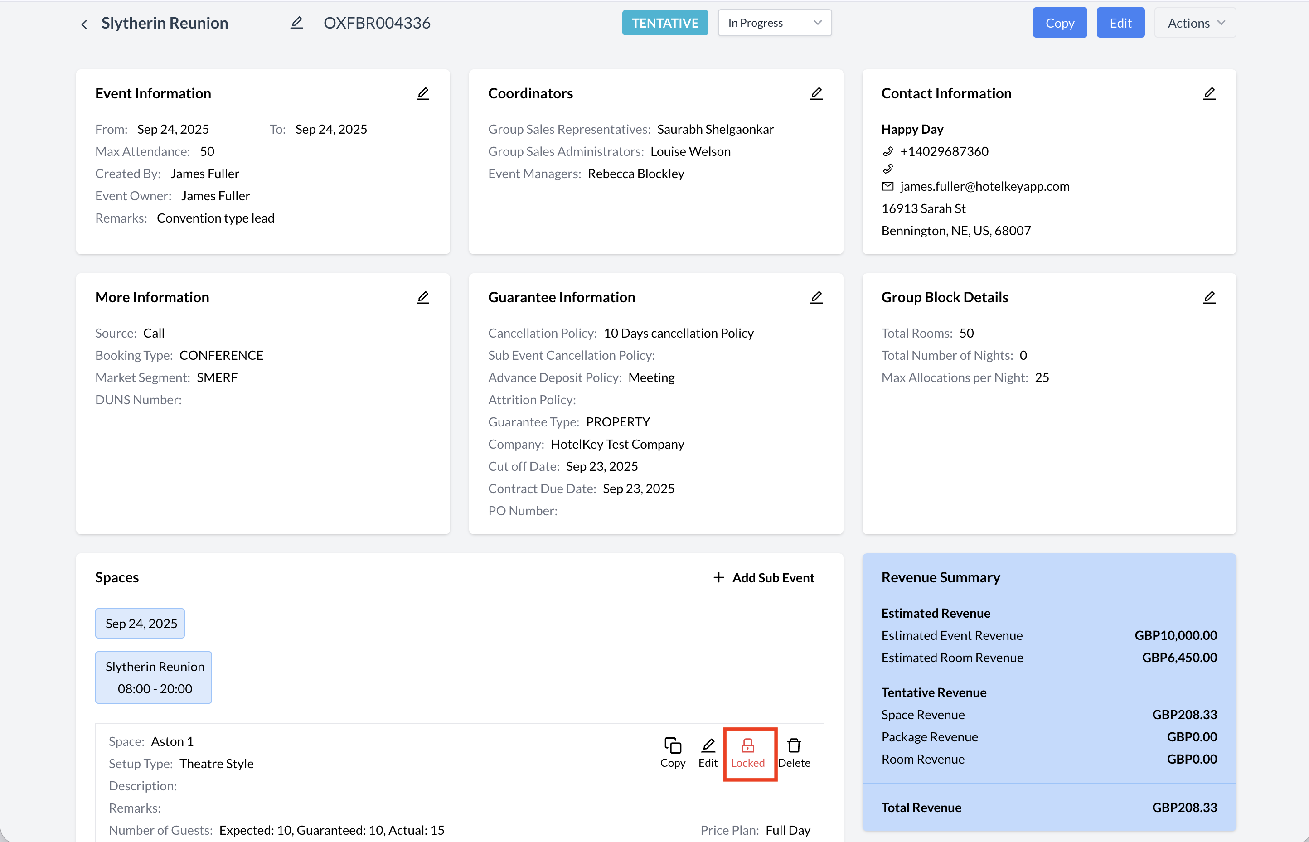Screen dimensions: 1309x842
Task: Edit the Aston 1 space entry
Action: [708, 752]
